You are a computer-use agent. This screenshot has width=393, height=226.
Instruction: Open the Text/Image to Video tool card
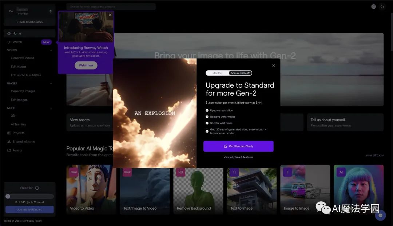coord(144,191)
